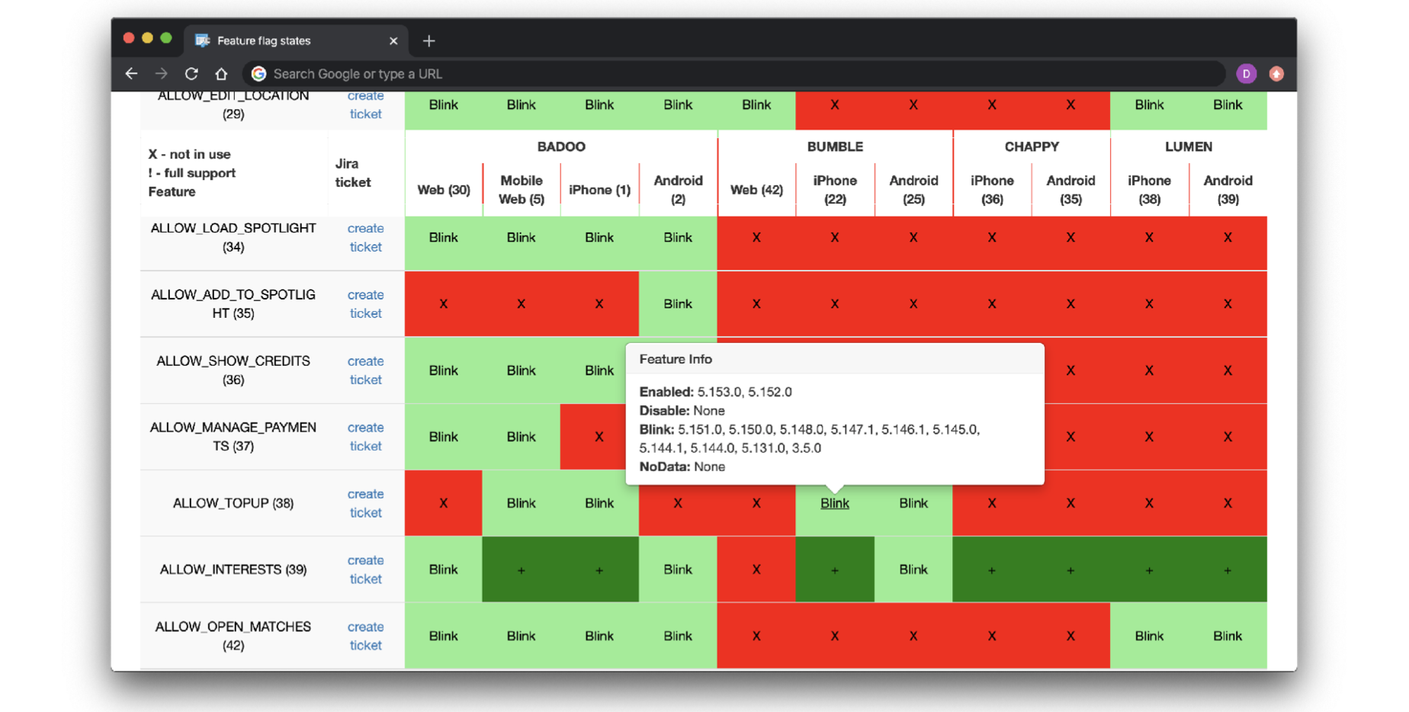Click X cell for ALLOW_TOPUP Web (30)
The image size is (1409, 712).
pyautogui.click(x=444, y=503)
